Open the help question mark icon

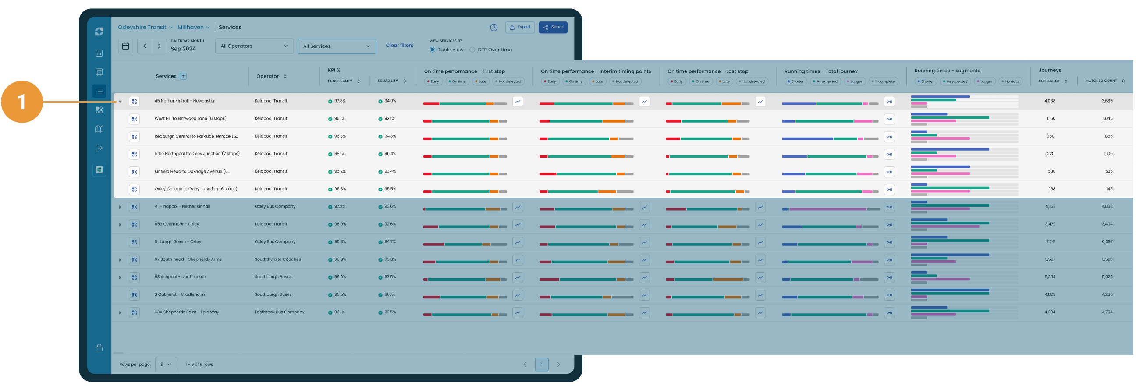493,27
